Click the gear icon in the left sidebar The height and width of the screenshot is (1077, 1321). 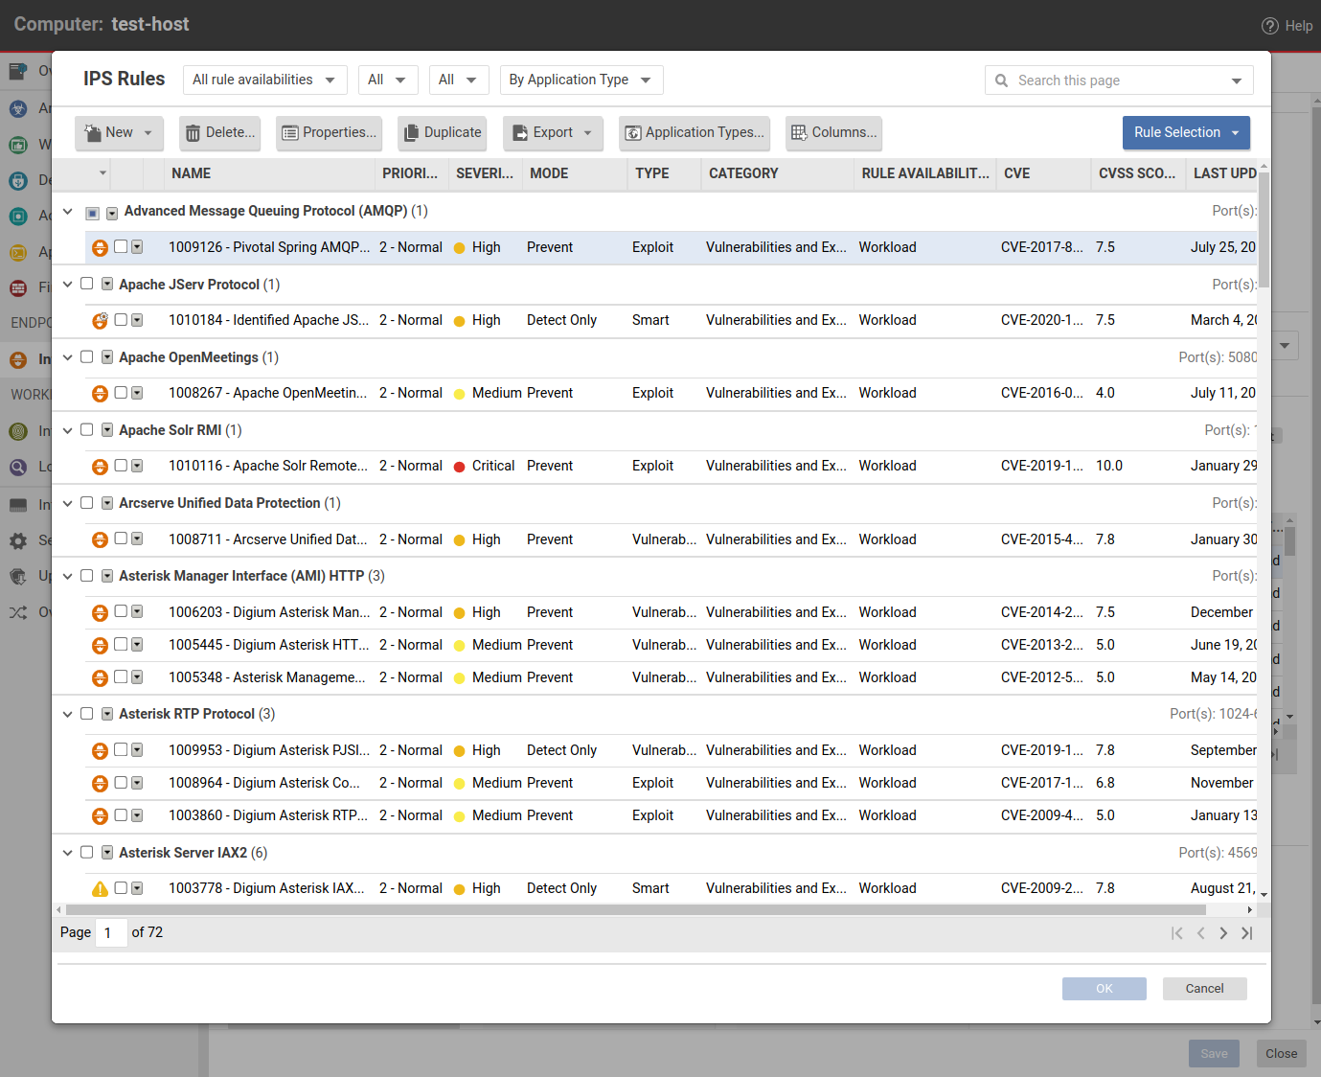[x=18, y=540]
